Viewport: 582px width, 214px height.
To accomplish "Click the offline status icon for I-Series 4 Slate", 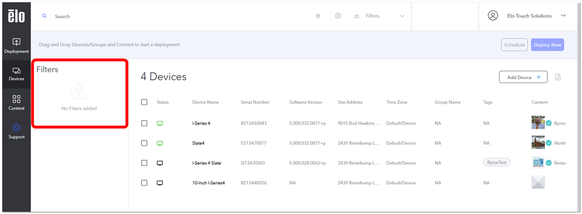I will pos(160,163).
